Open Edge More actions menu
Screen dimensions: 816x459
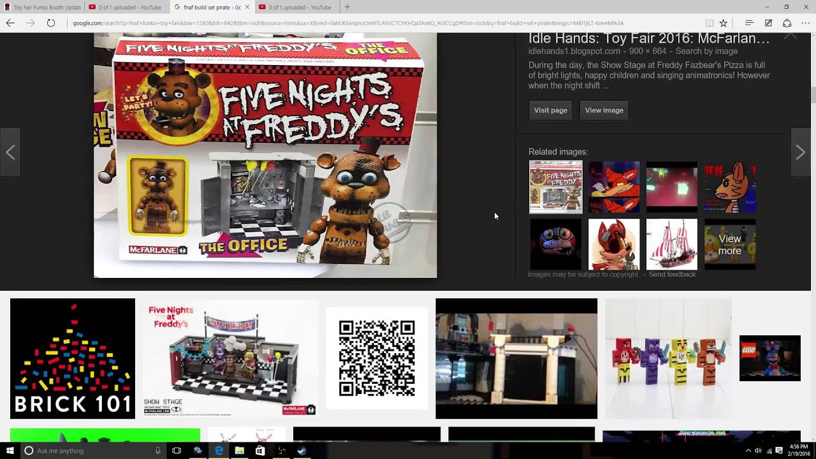[806, 23]
